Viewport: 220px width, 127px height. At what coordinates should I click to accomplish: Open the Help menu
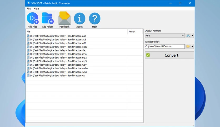(x=36, y=9)
